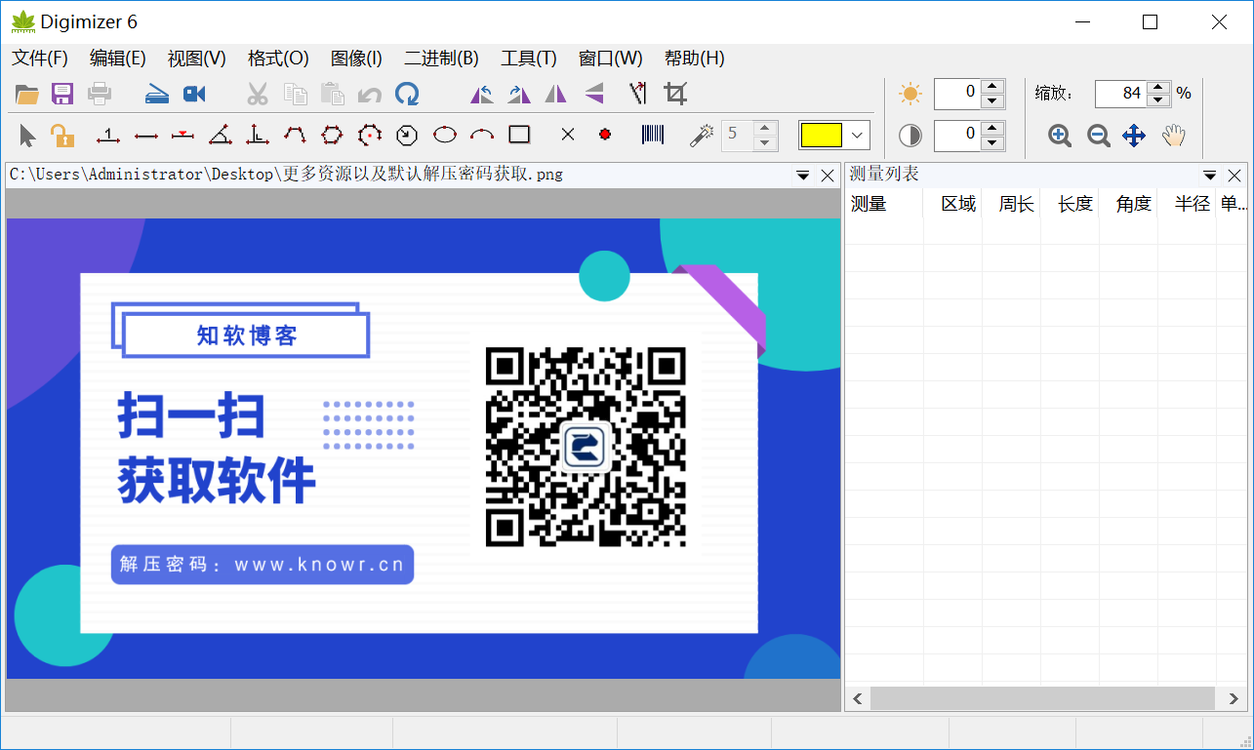Select the arc tool
The width and height of the screenshot is (1254, 750).
click(482, 135)
